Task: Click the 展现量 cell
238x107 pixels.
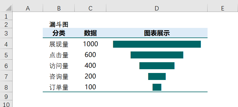Action: pos(59,44)
